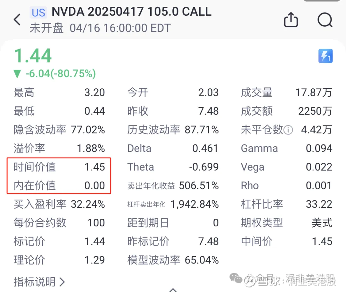Viewport: 346px width, 292px height.
Task: Open the share icon in the header
Action: tap(291, 20)
